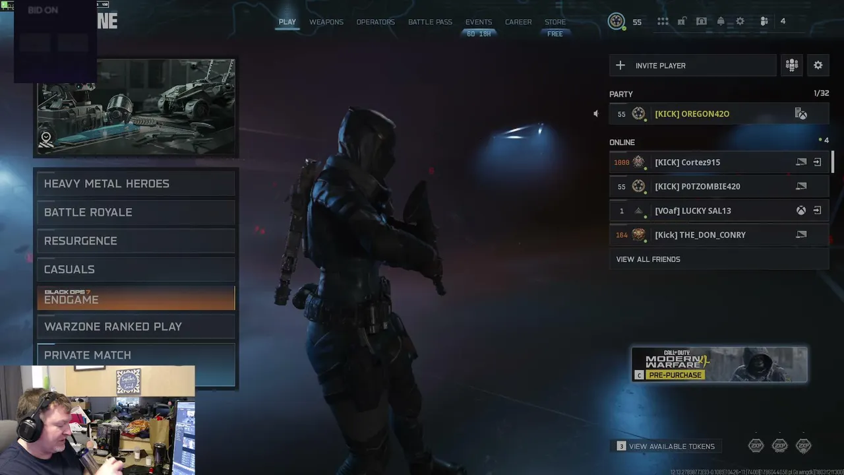Click OREGON420's platform icon in party row

801,114
